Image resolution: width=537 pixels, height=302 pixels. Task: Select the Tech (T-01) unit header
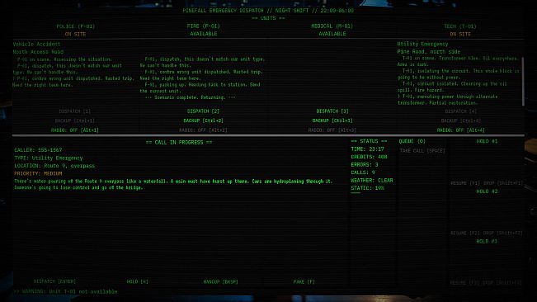tap(460, 26)
